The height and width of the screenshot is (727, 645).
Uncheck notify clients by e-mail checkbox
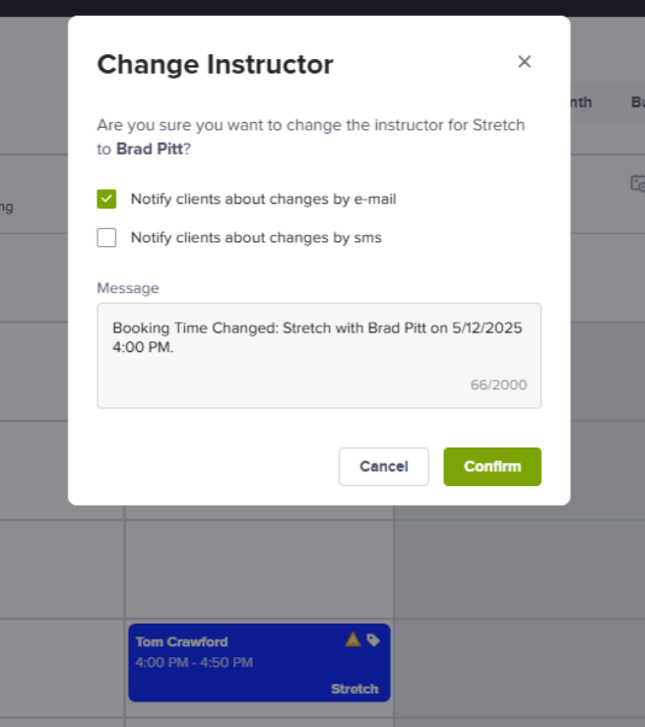106,199
